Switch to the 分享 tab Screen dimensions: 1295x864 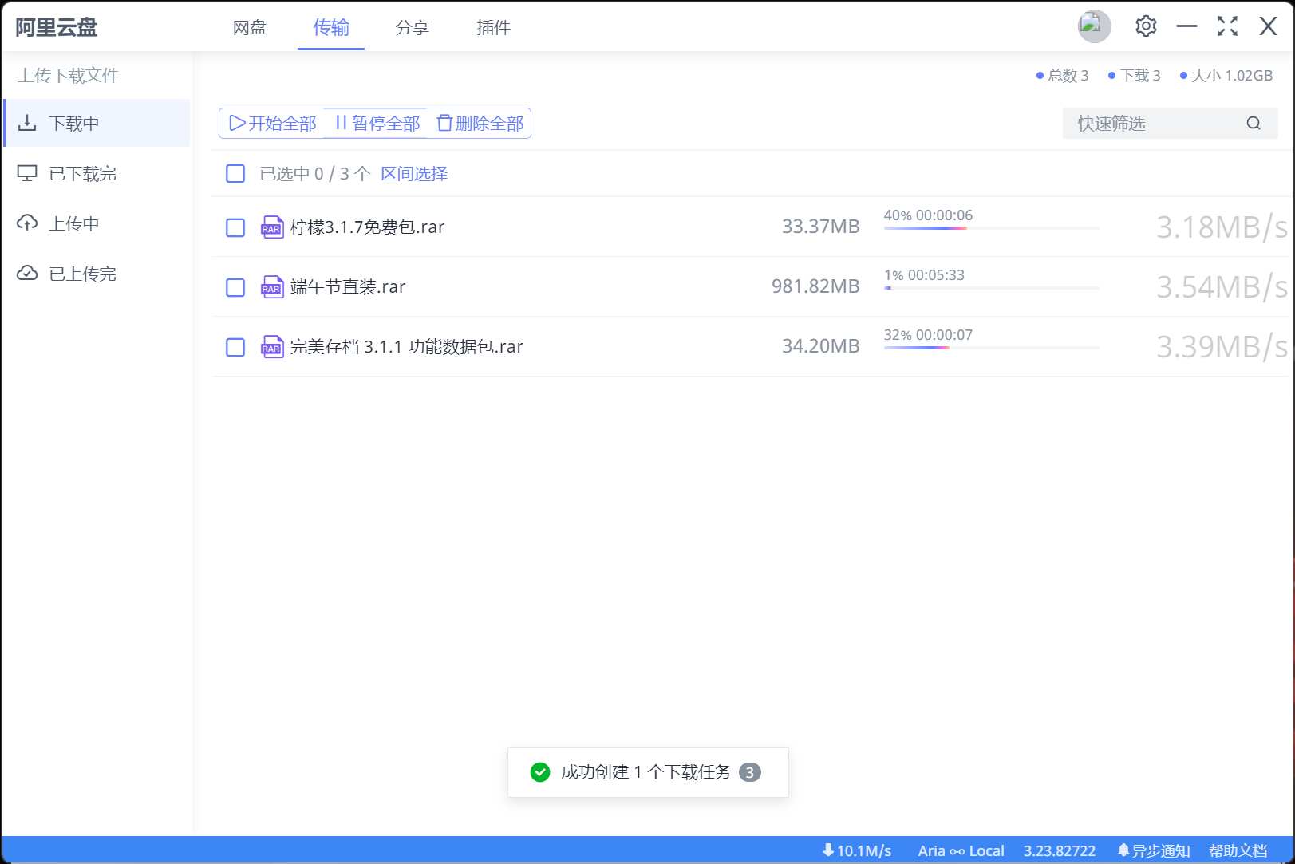(x=412, y=28)
